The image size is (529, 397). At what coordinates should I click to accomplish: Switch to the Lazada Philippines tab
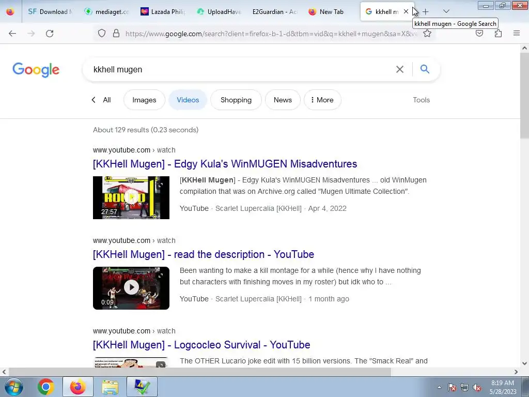(163, 12)
